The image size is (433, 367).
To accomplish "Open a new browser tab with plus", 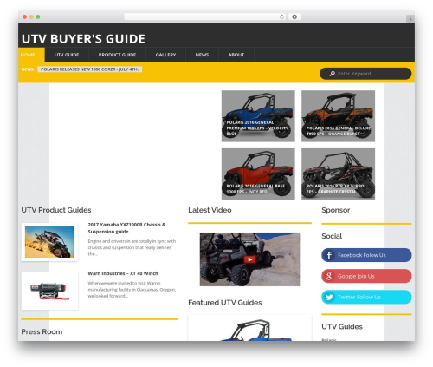I will (x=410, y=19).
